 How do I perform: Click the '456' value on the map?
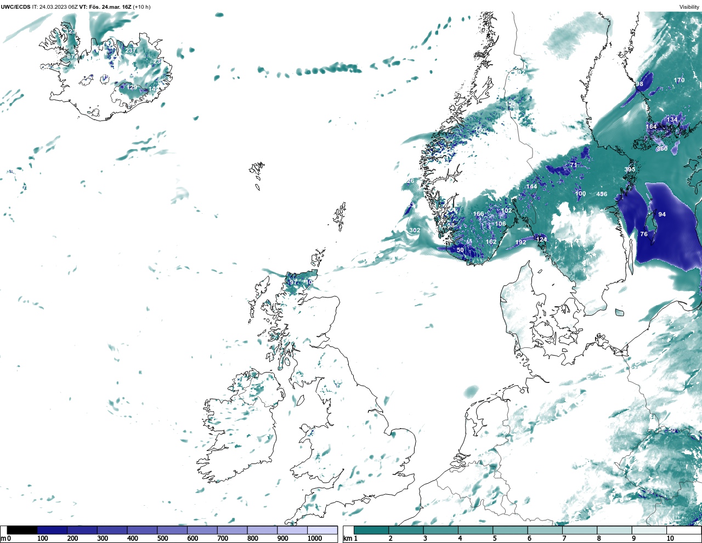point(602,194)
